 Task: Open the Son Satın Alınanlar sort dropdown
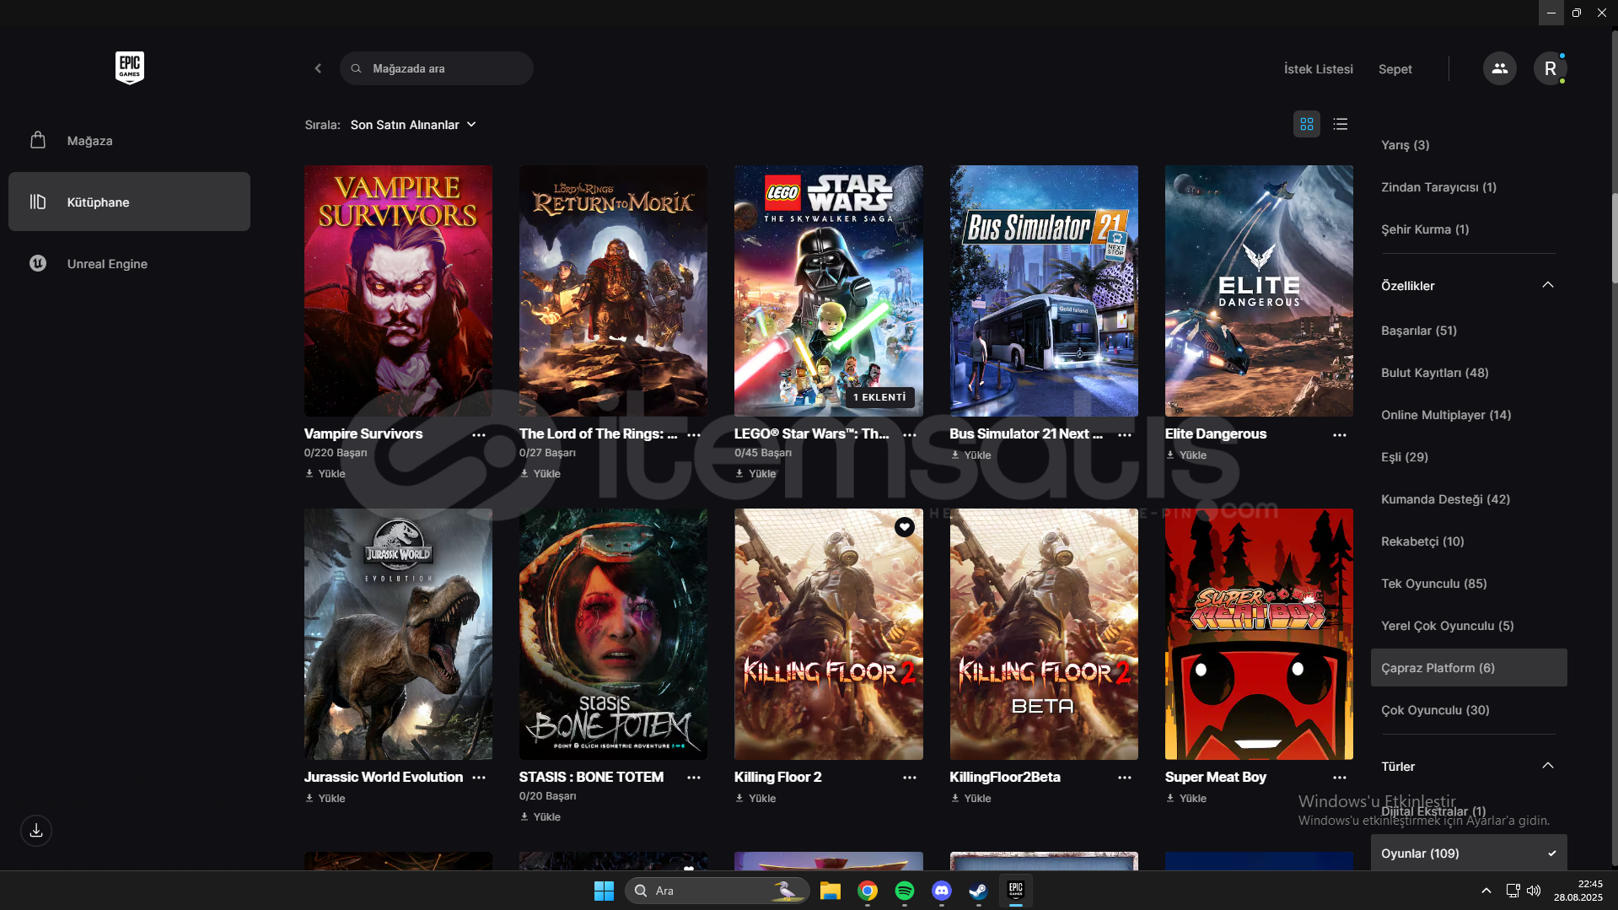(x=413, y=125)
